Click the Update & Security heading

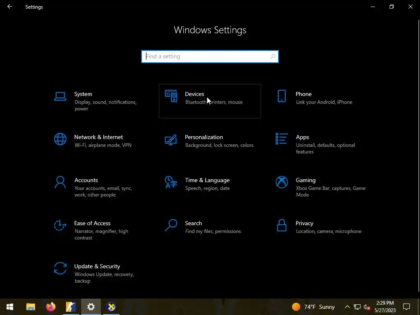pyautogui.click(x=97, y=267)
